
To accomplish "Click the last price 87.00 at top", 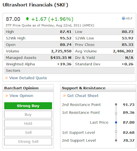I will coord(13,19).
